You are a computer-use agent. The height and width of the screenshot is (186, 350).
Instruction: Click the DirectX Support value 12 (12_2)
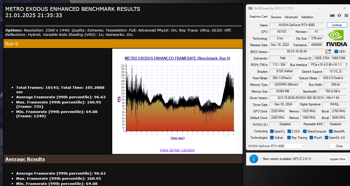(x=335, y=71)
